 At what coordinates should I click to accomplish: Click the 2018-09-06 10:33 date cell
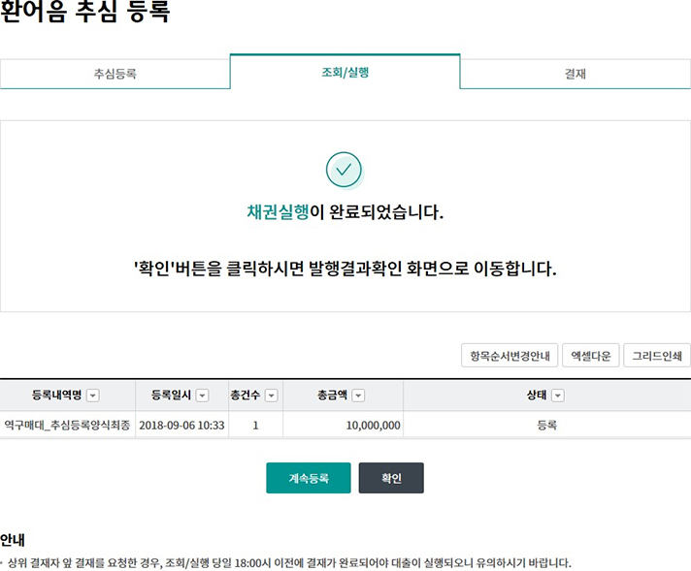pyautogui.click(x=181, y=425)
